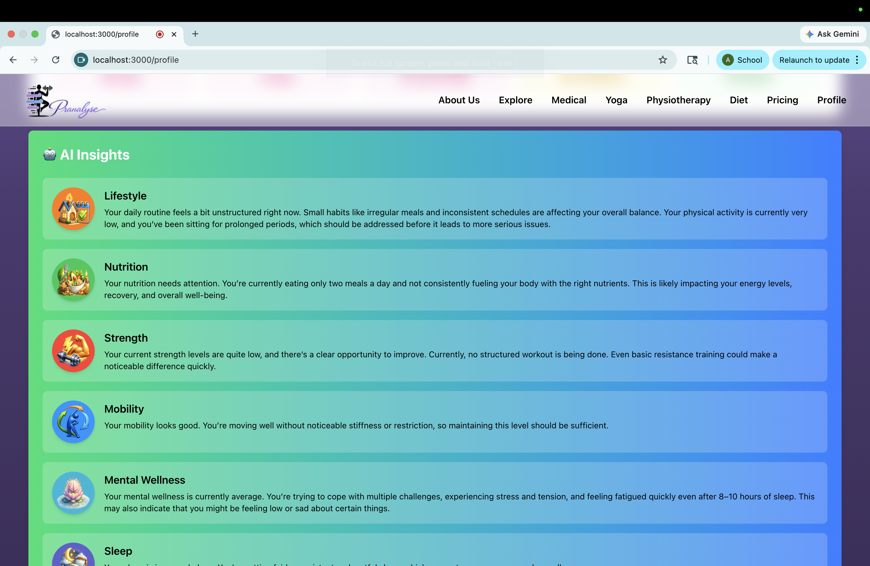Click the Lifestyle house icon
This screenshot has width=870, height=566.
point(73,209)
